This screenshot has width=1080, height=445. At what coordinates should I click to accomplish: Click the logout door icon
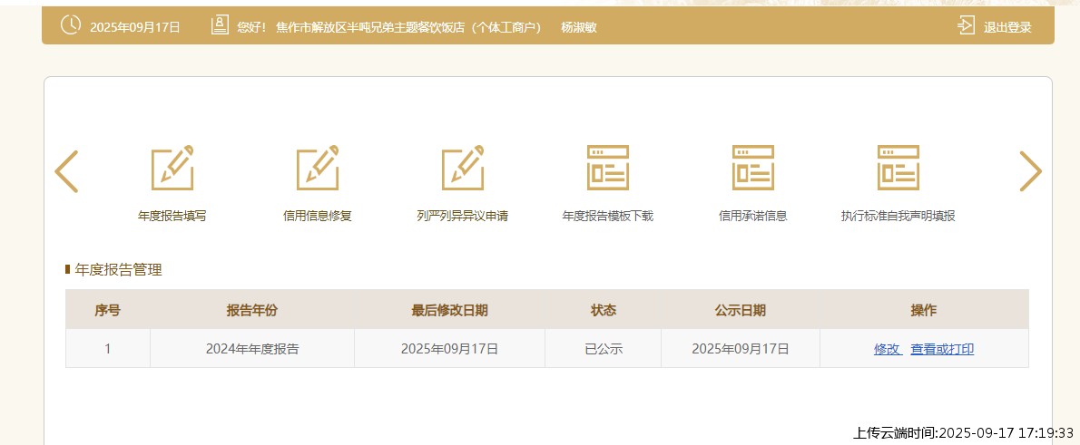point(967,26)
